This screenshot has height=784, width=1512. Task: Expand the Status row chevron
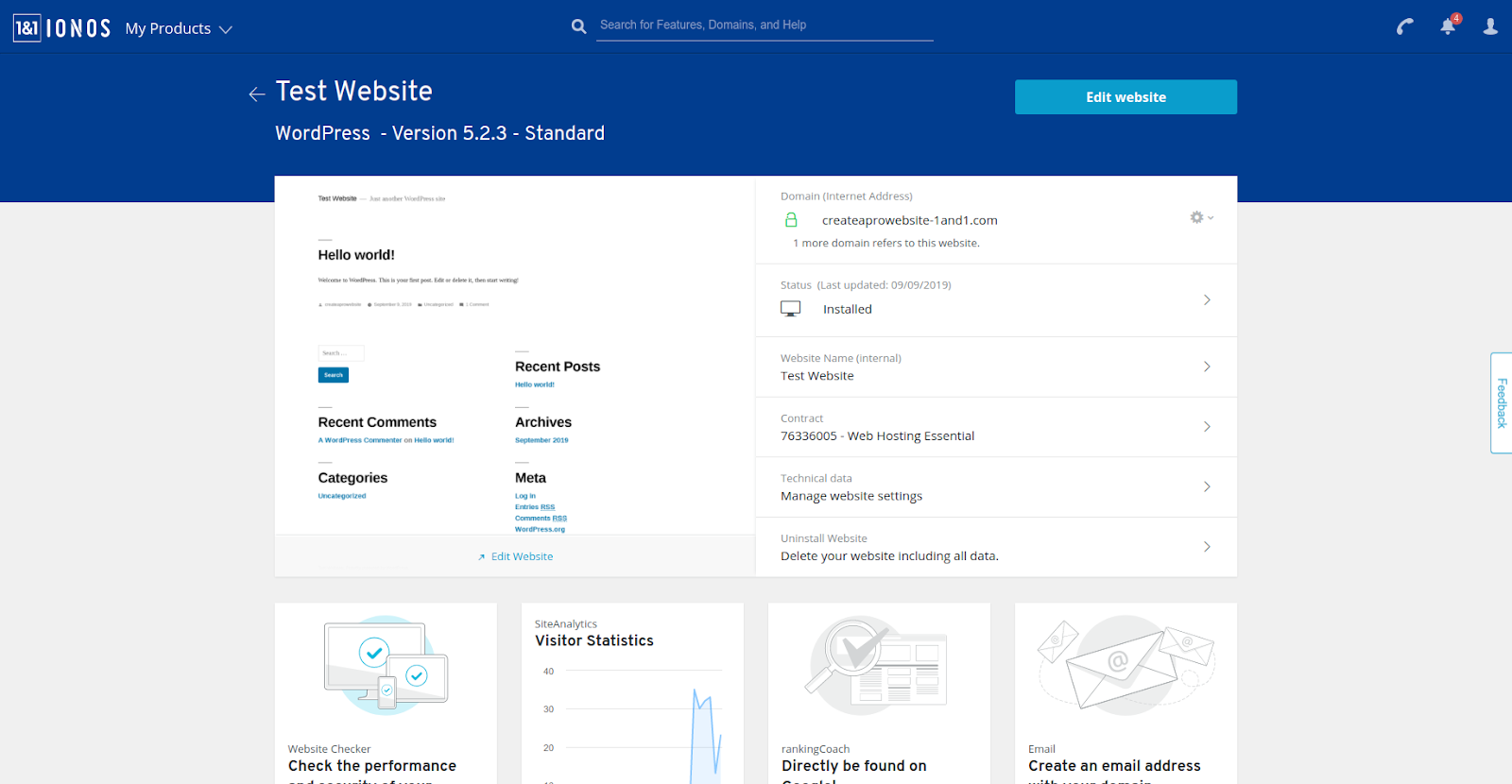click(1207, 300)
